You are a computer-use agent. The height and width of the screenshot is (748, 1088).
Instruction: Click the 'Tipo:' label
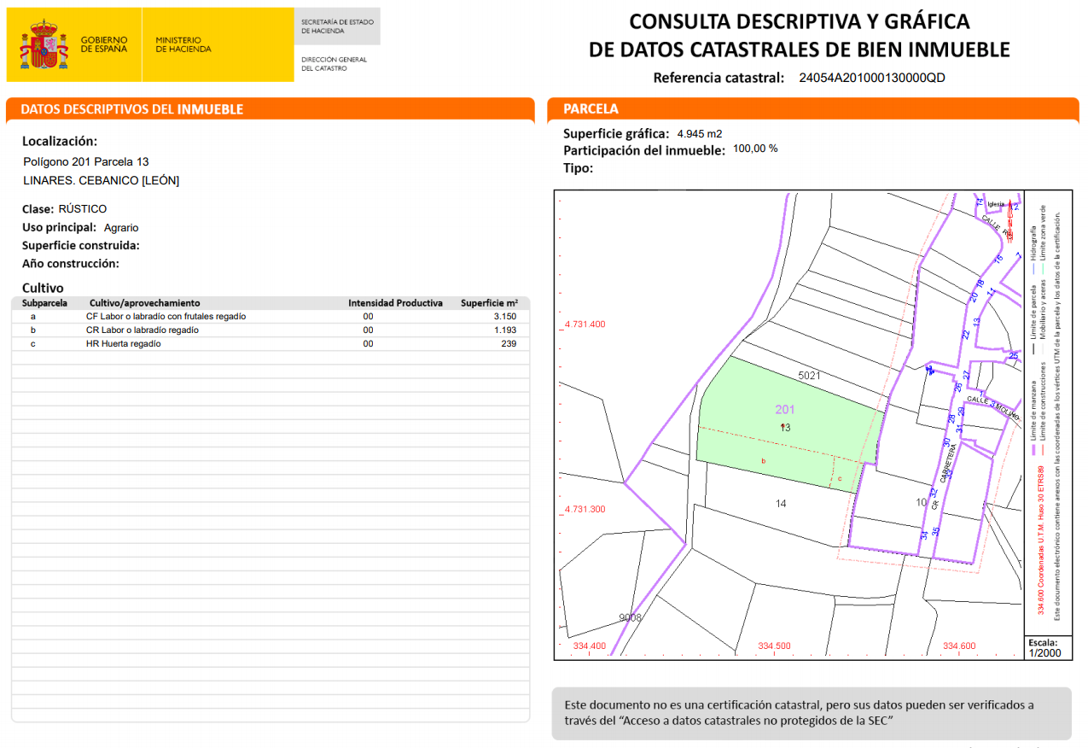point(578,168)
